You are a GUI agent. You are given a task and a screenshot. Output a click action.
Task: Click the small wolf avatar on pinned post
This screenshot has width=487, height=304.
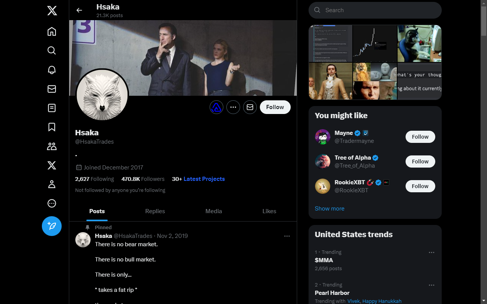coord(83,240)
